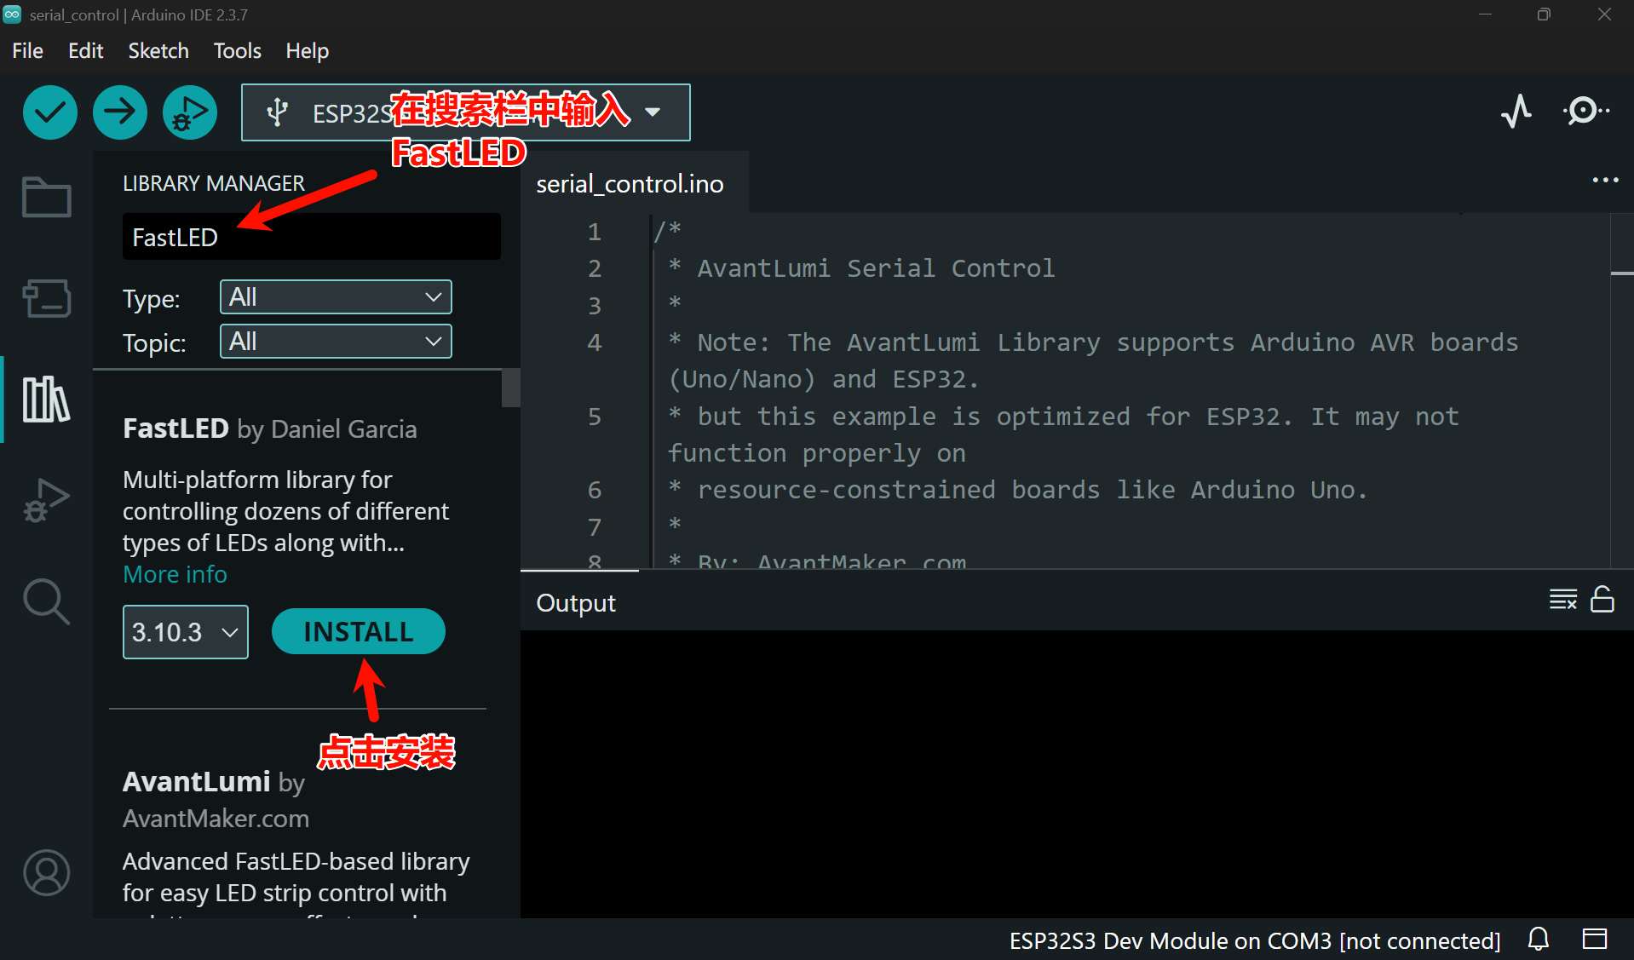The image size is (1634, 960).
Task: Click the AvantLumi library title
Action: pos(197,781)
